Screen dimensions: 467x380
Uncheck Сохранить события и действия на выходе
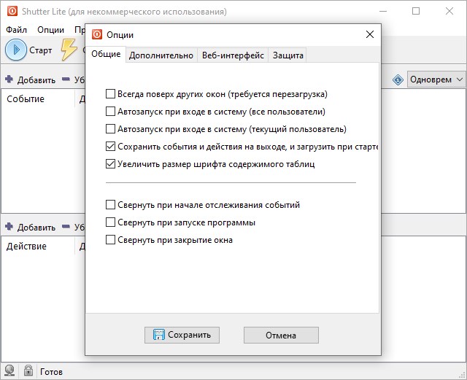tap(110, 147)
